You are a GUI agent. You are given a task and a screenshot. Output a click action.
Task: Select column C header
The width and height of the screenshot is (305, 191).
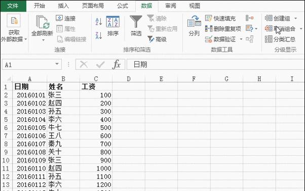(96, 79)
